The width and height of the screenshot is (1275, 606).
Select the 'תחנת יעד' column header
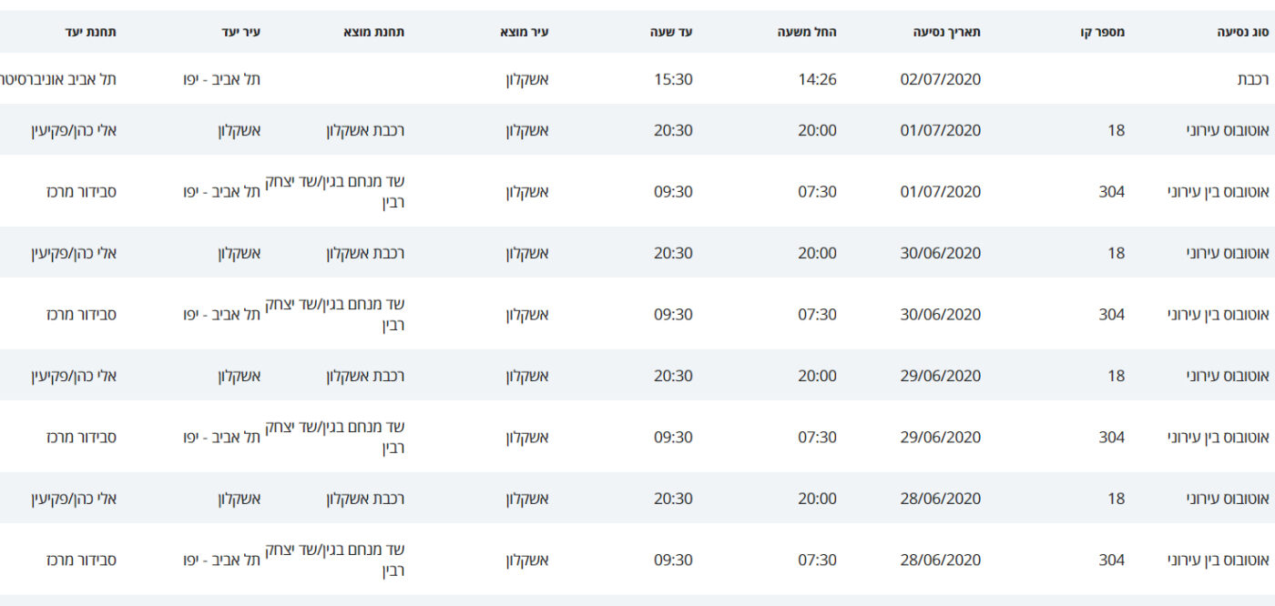[x=90, y=32]
